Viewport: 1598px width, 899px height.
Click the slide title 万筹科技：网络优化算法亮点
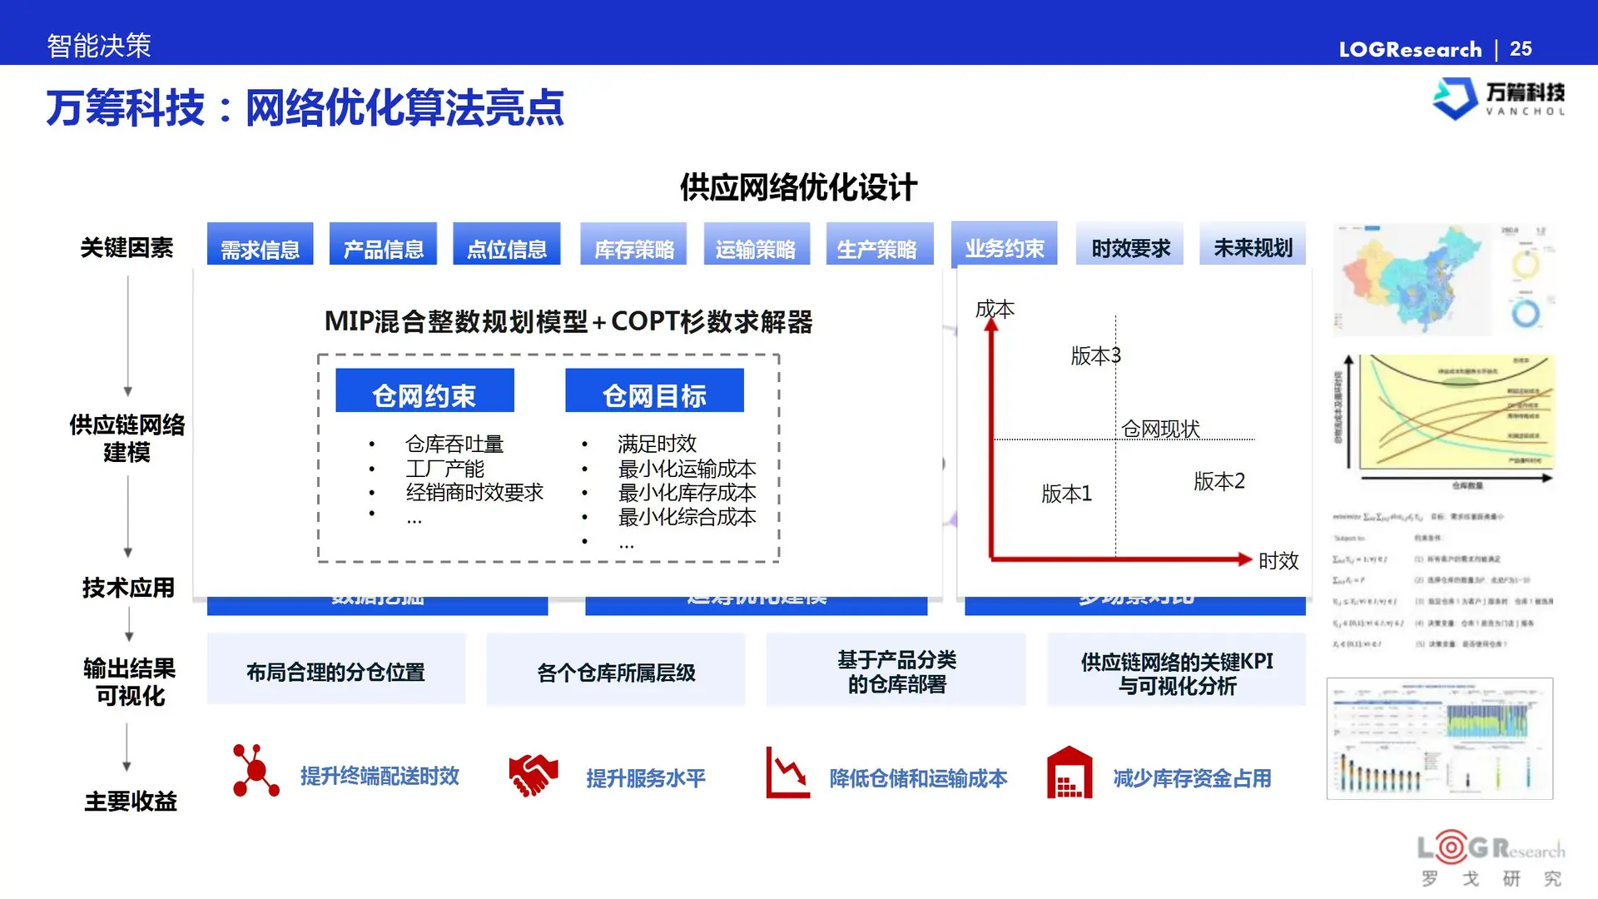click(305, 108)
